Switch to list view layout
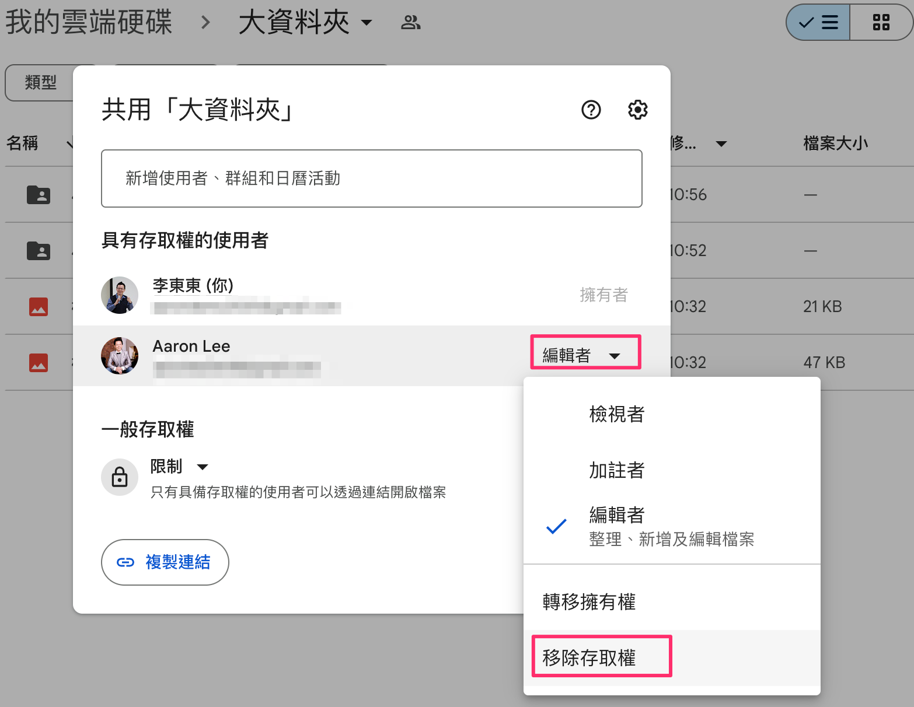Image resolution: width=914 pixels, height=707 pixels. [x=818, y=23]
